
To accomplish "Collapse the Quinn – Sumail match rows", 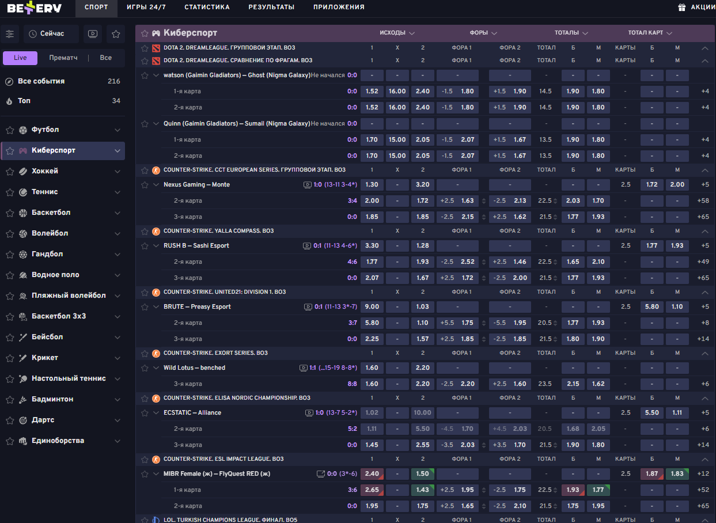I will pos(156,123).
